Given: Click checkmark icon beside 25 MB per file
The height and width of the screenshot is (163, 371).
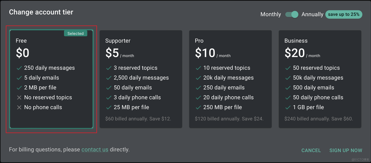Looking at the screenshot, I should click(x=109, y=107).
